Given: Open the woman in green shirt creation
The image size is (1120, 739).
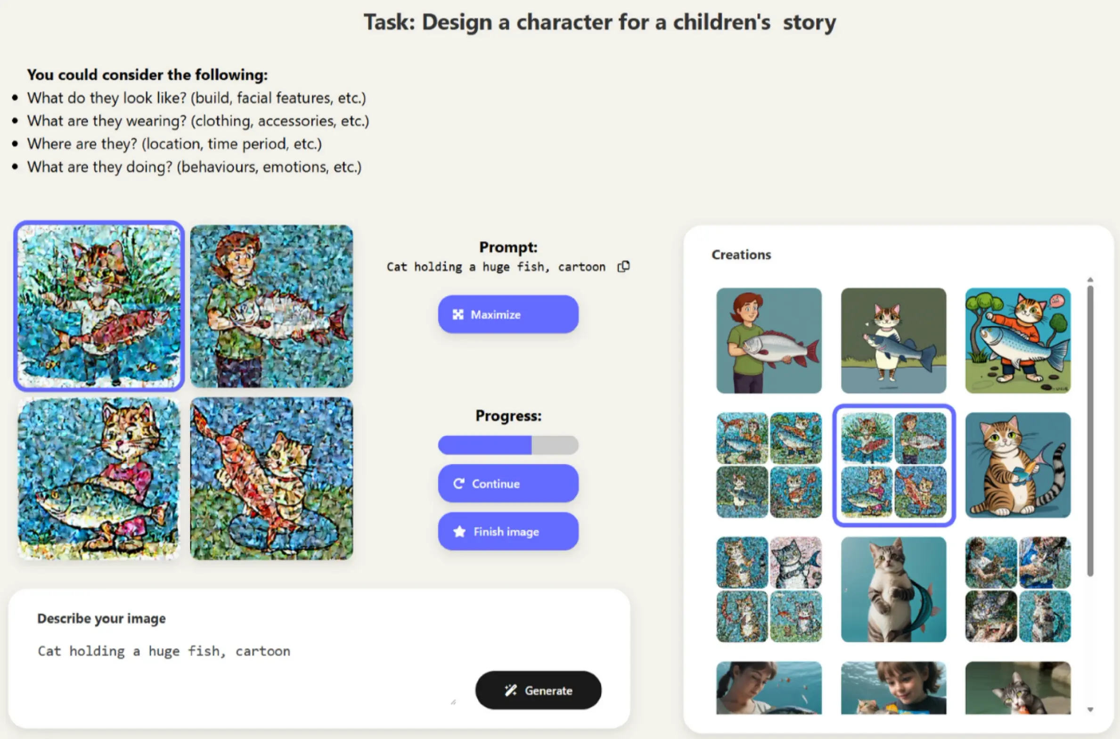Looking at the screenshot, I should (x=769, y=341).
